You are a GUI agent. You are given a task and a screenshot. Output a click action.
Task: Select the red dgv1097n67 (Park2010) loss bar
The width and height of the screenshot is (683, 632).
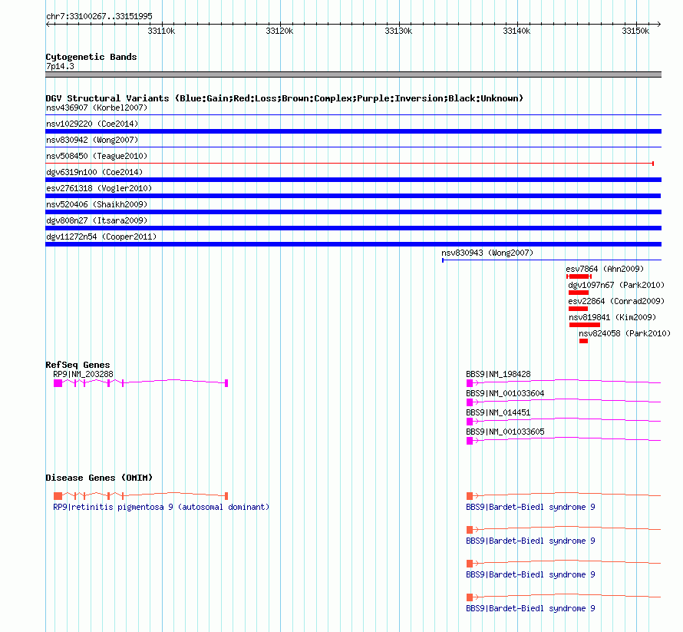579,293
